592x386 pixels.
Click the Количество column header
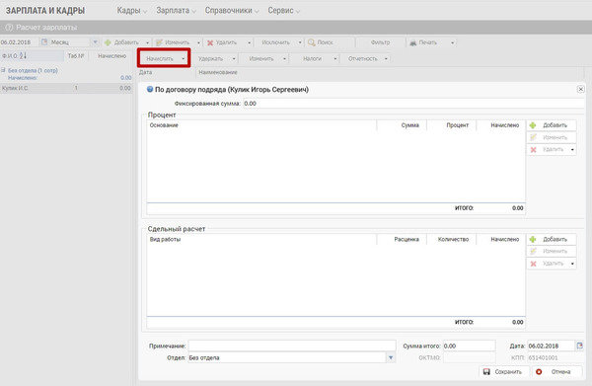[452, 239]
